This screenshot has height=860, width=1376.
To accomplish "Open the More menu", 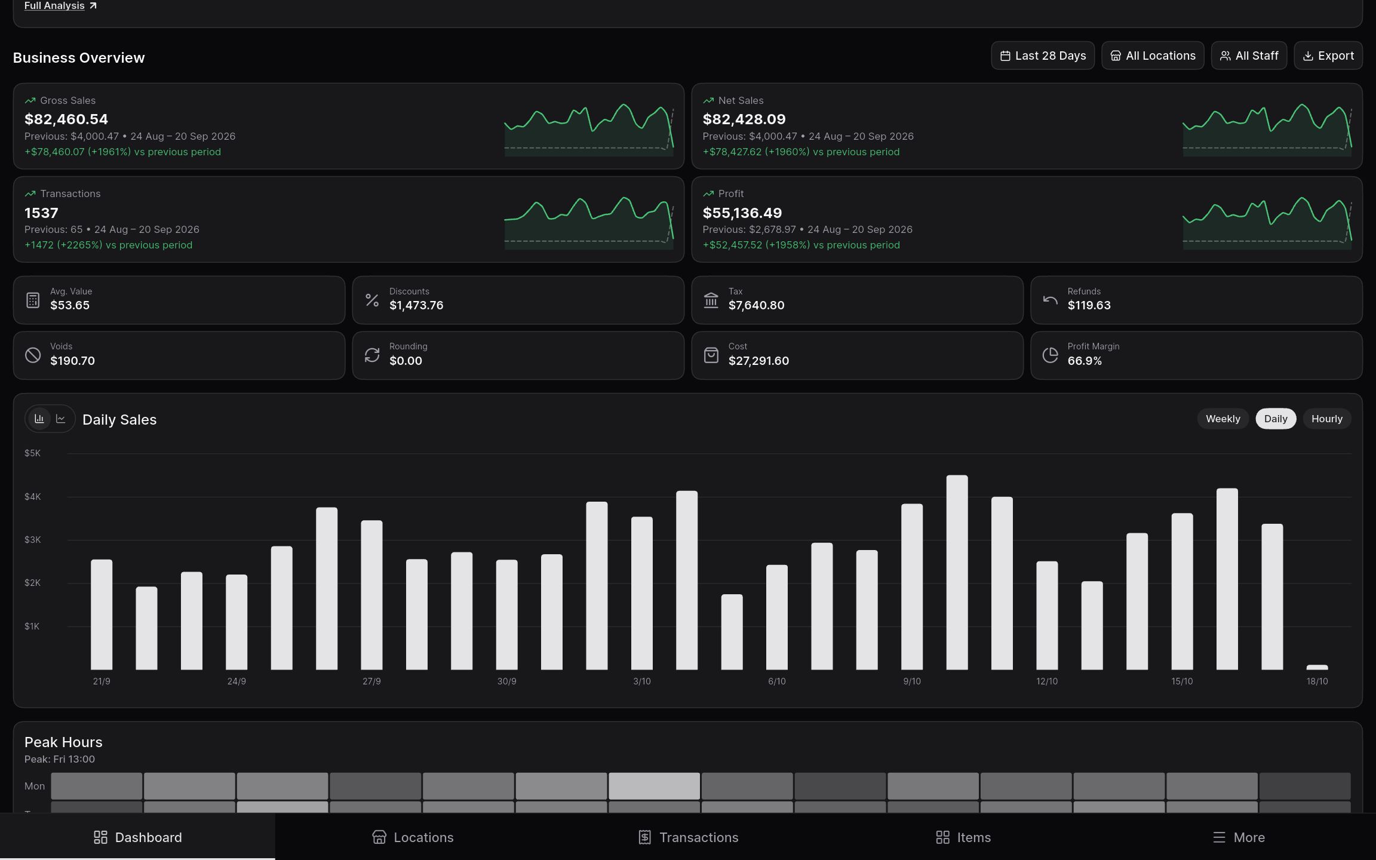I will tap(1239, 837).
